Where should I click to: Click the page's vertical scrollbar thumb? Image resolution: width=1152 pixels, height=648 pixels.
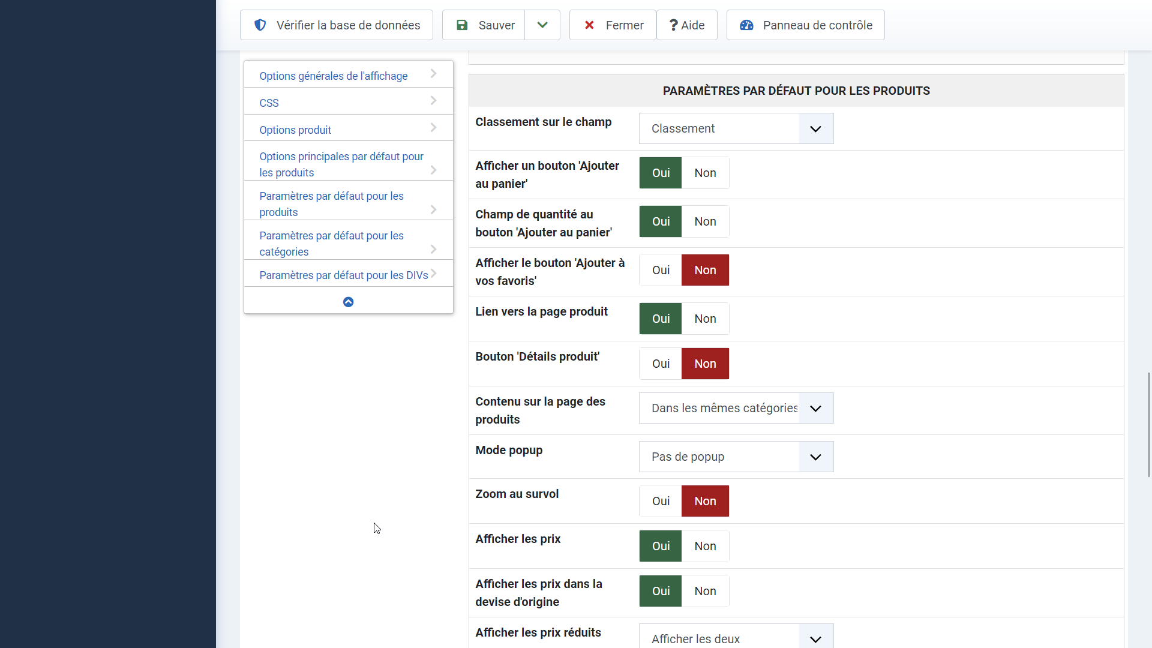tap(1148, 424)
